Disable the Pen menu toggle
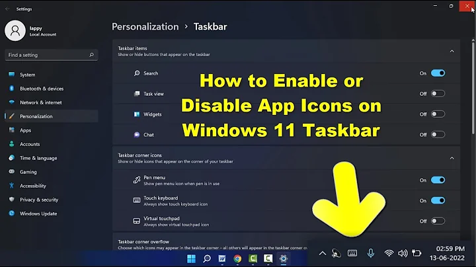Image resolution: width=476 pixels, height=267 pixels. (x=438, y=180)
